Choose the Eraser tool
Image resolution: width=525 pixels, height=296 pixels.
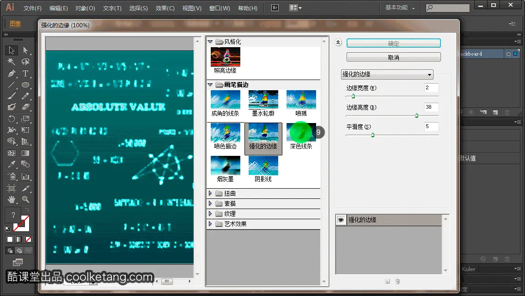click(25, 107)
